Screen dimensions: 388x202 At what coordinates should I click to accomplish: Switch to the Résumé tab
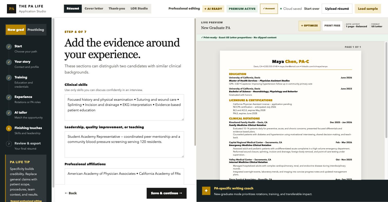click(x=73, y=8)
